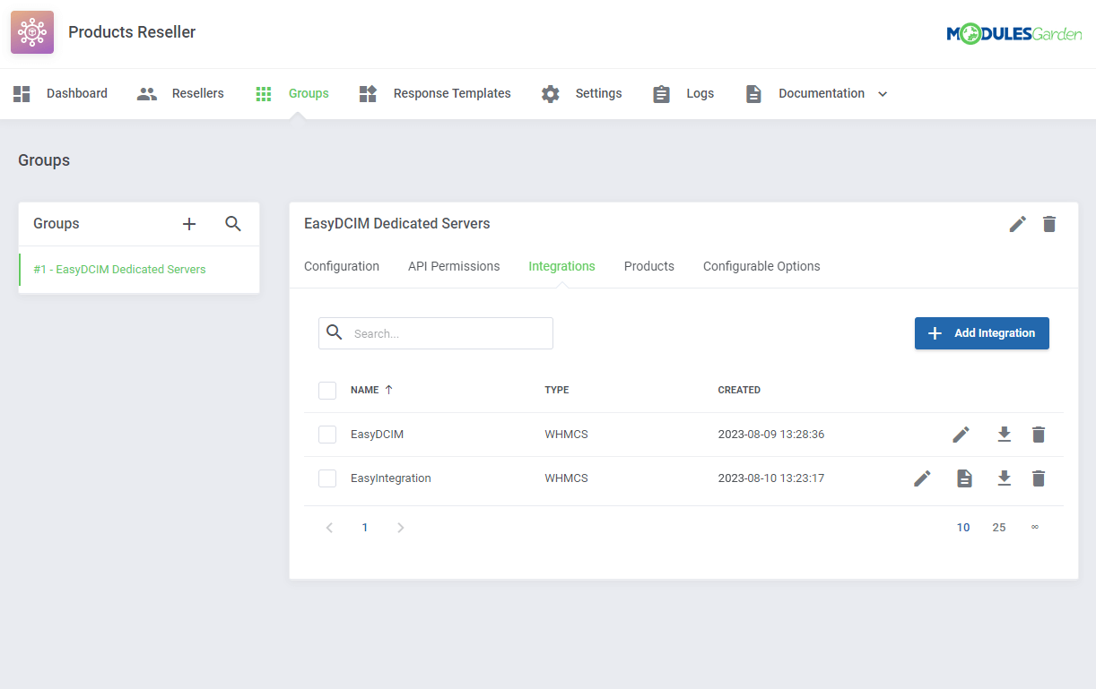Click the Add Integration button

coord(982,333)
